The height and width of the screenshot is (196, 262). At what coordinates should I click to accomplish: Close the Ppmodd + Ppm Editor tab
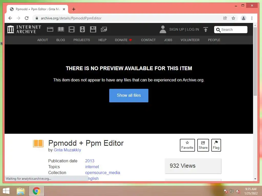click(x=64, y=9)
